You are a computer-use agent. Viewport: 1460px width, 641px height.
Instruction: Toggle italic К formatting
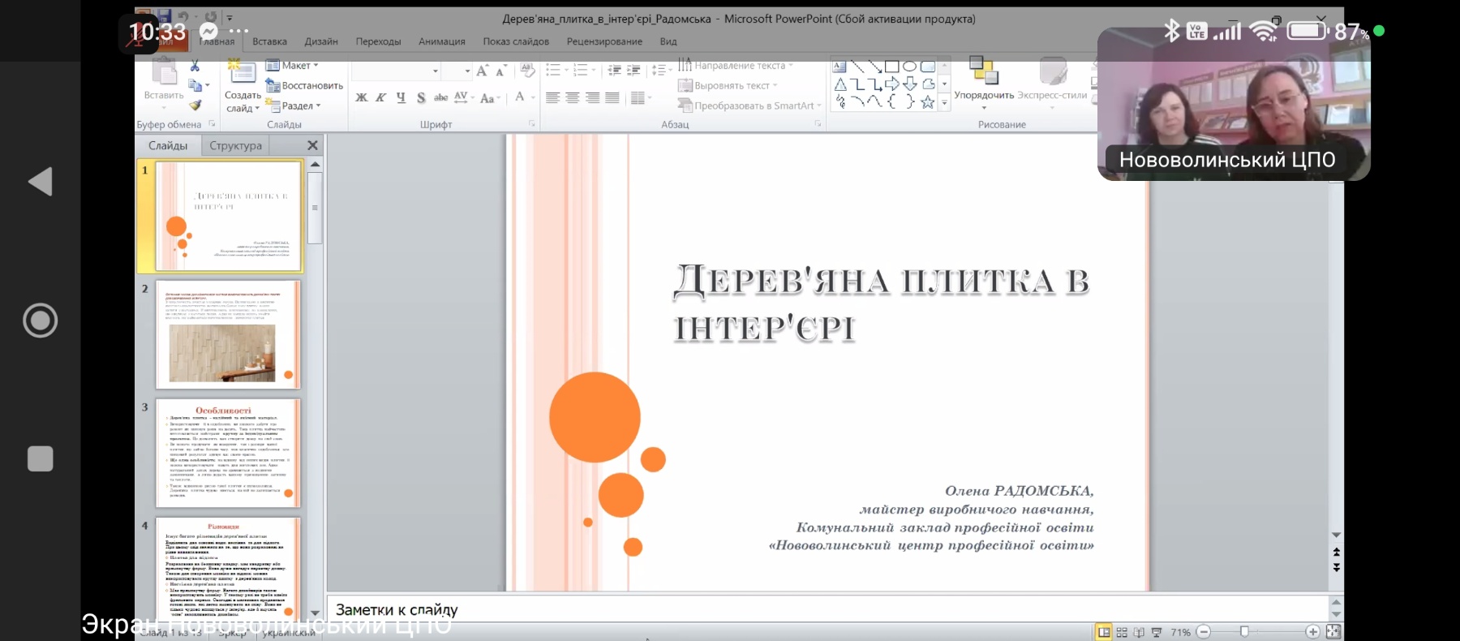tap(380, 98)
